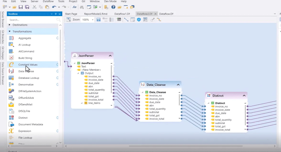The image size is (281, 152).
Task: Select the Expression transformation item
Action: point(25,131)
